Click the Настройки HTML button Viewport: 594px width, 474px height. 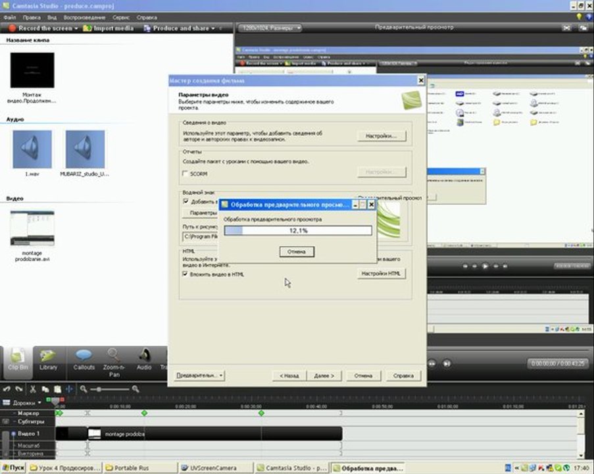tap(381, 273)
